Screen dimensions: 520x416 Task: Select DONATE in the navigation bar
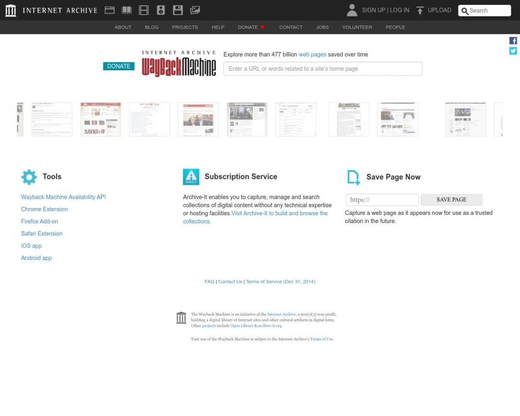251,27
